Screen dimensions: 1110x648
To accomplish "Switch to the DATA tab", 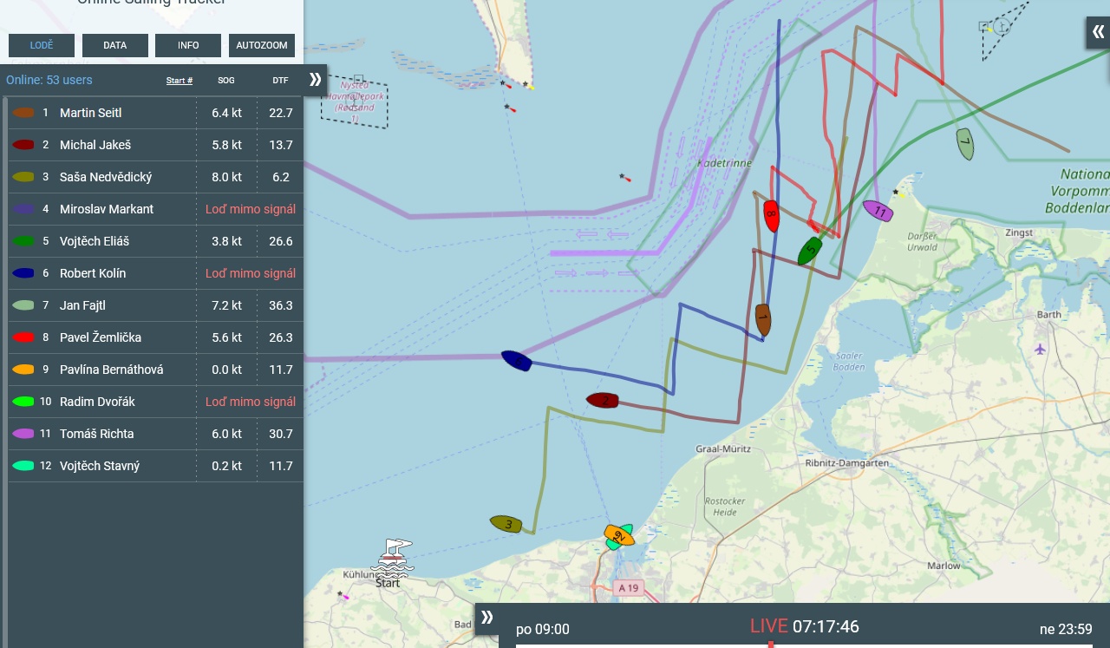I will 115,45.
